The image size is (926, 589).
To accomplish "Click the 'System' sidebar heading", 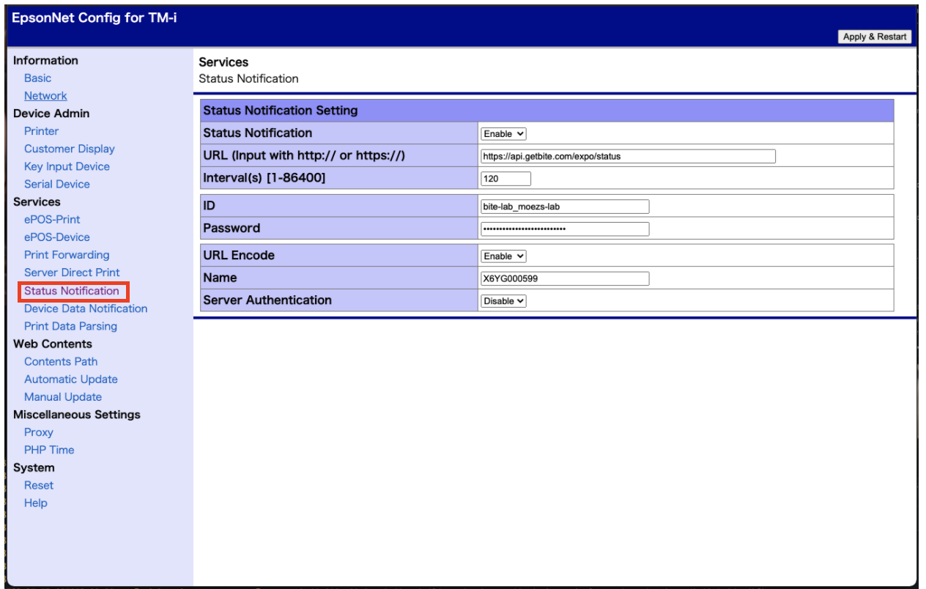I will (x=34, y=467).
